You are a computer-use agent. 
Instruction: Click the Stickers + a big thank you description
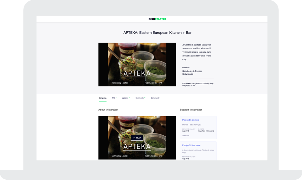coord(192,125)
